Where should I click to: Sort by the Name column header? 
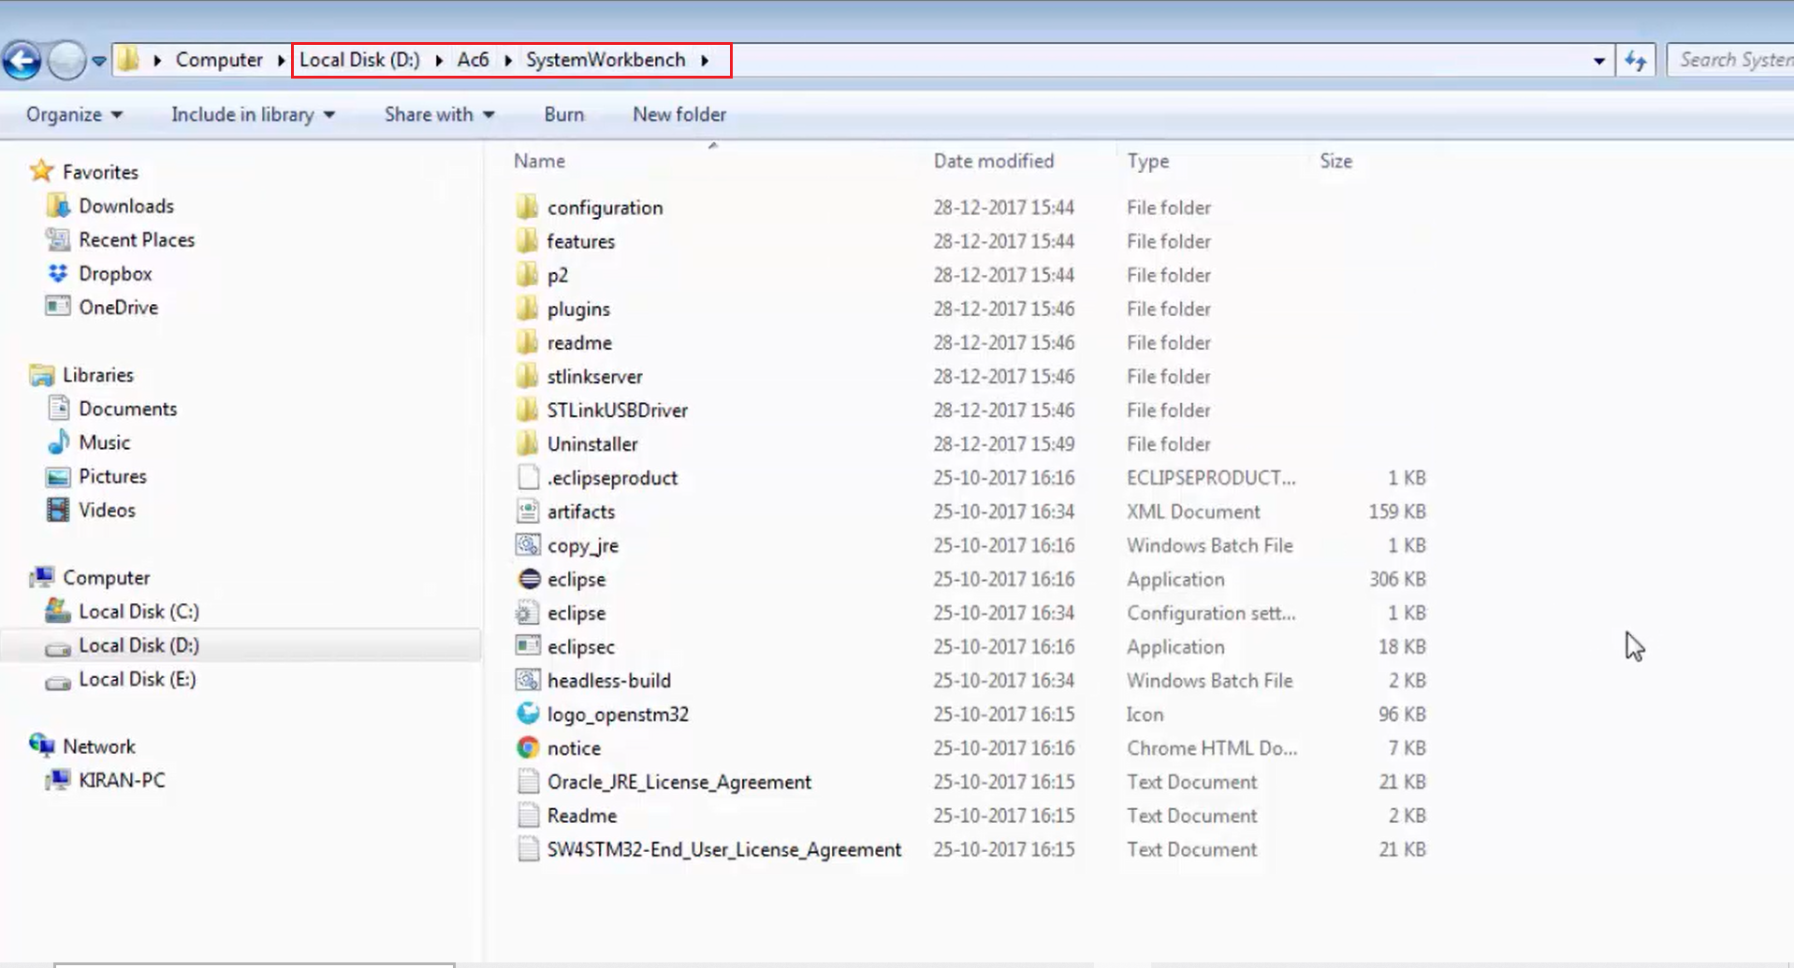point(539,161)
